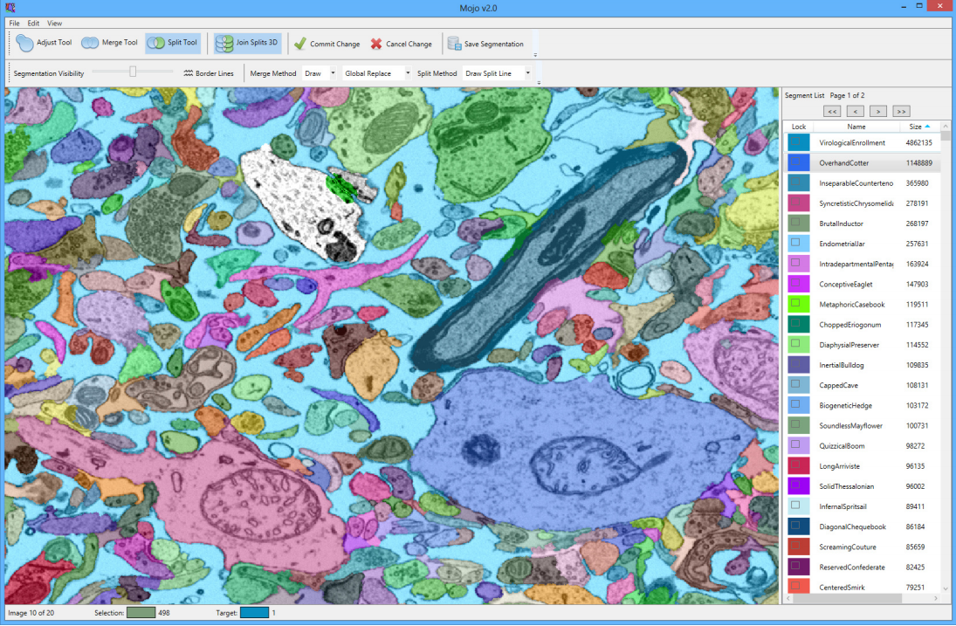Sort segment list by Lock column
This screenshot has height=626, width=956.
(x=798, y=127)
